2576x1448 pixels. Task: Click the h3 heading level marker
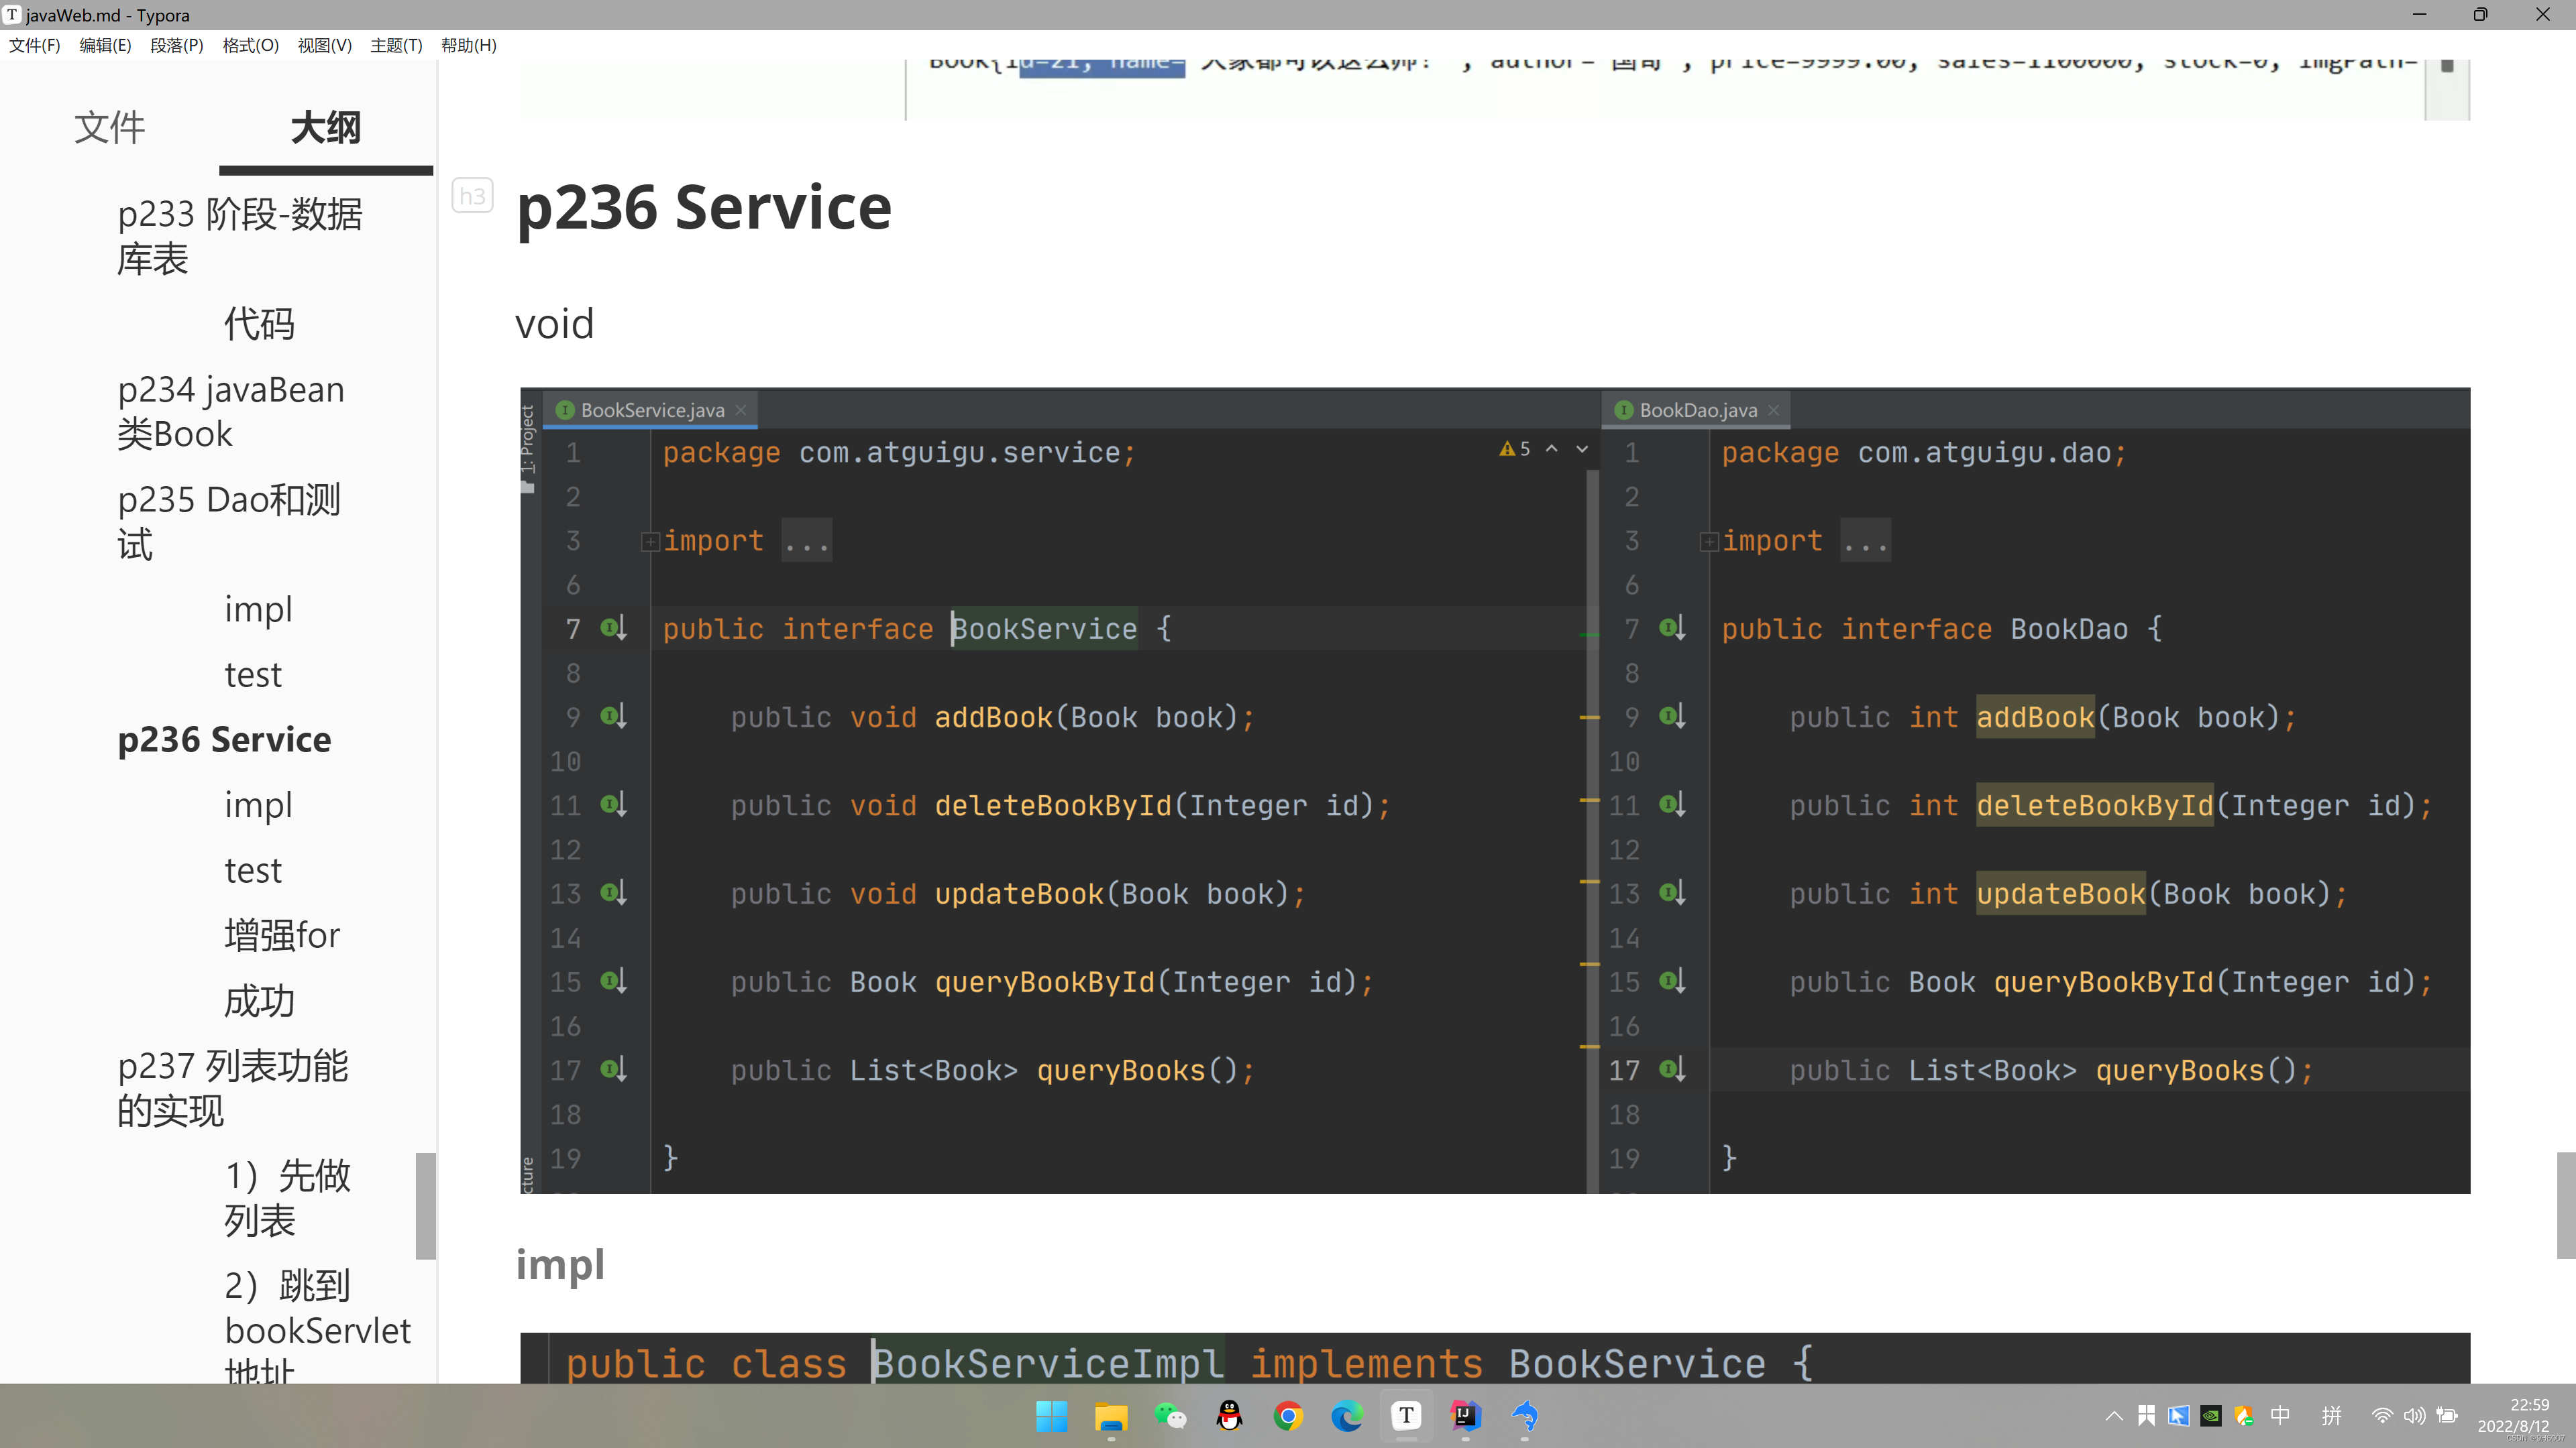(472, 196)
